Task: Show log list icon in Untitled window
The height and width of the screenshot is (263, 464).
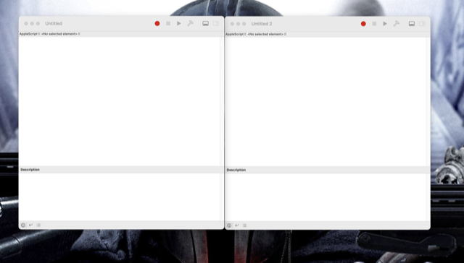Action: click(38, 225)
